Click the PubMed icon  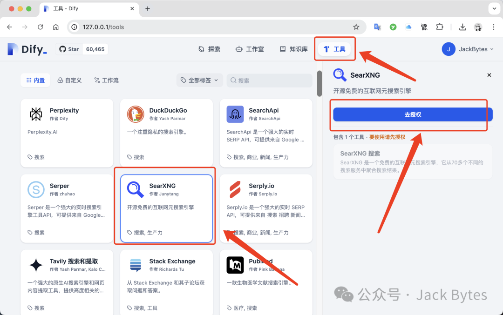[x=235, y=265]
